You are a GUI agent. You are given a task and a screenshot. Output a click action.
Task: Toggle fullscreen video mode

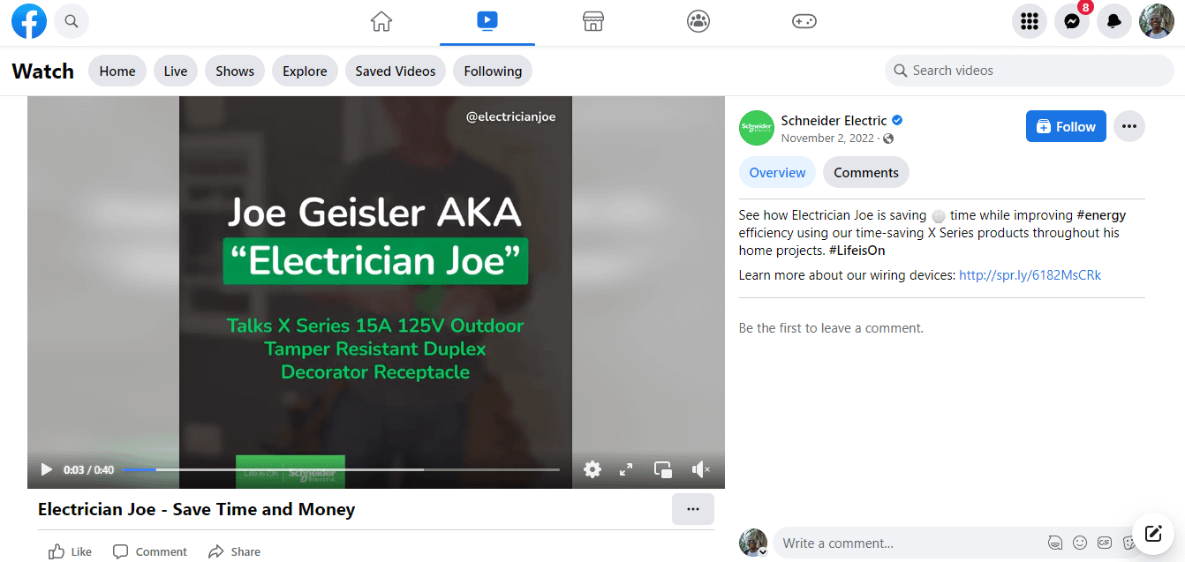(626, 469)
